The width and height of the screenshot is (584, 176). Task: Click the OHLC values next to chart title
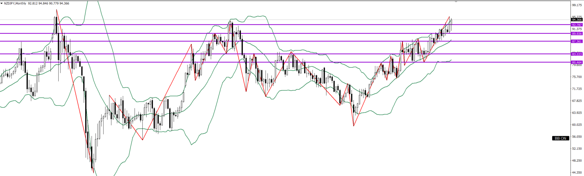48,4
